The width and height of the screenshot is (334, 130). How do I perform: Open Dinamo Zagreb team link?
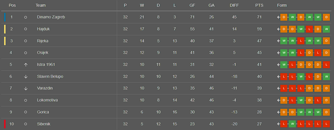click(51, 17)
